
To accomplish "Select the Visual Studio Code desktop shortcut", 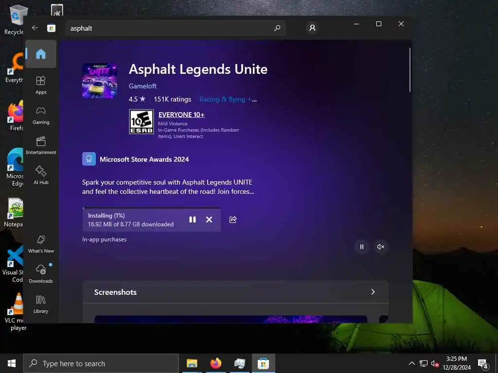I will click(13, 264).
